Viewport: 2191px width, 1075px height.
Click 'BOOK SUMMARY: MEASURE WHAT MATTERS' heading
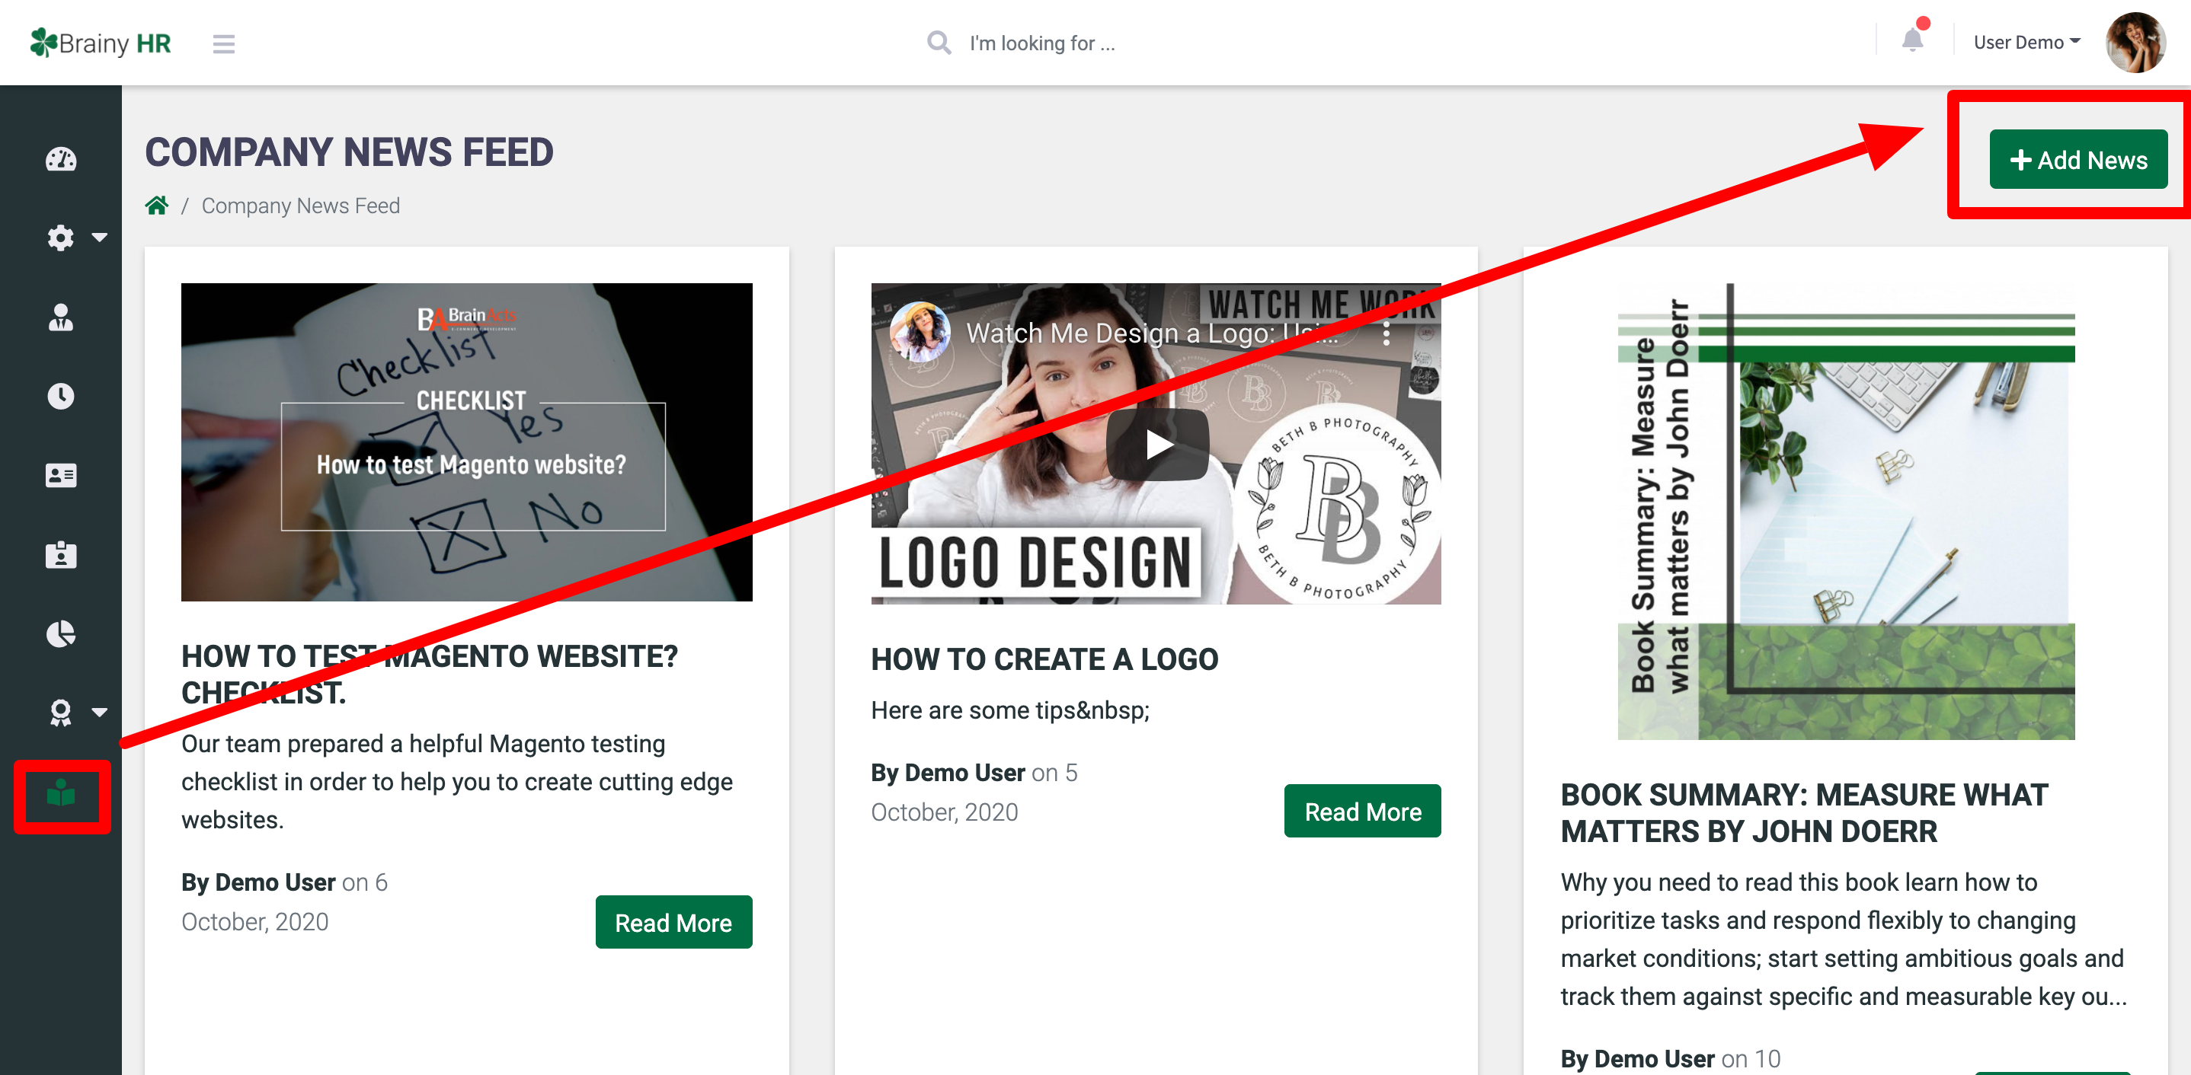(x=1803, y=812)
